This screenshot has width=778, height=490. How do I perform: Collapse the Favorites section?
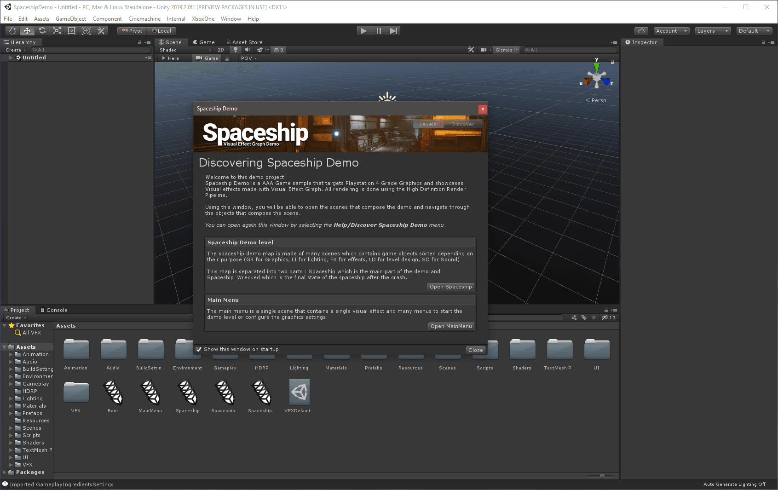(x=5, y=325)
